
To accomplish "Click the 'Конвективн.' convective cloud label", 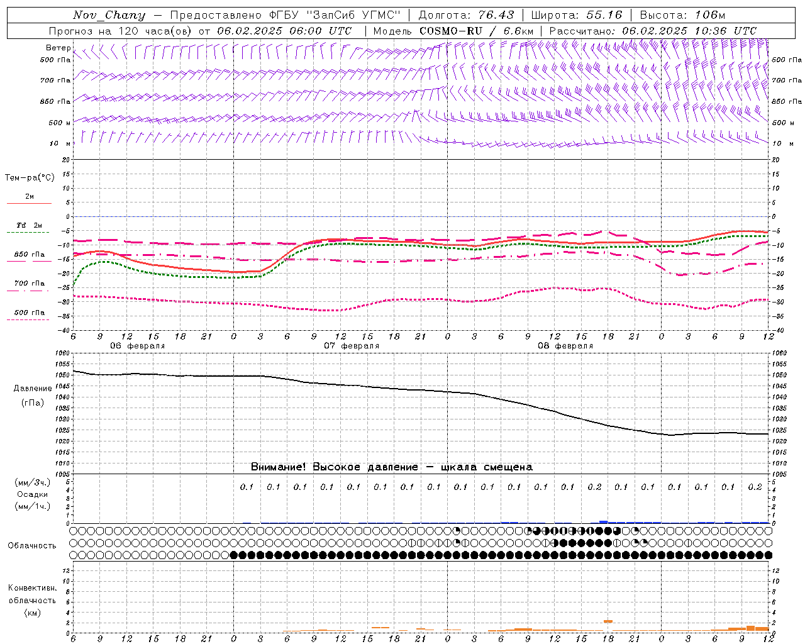I will [x=32, y=588].
